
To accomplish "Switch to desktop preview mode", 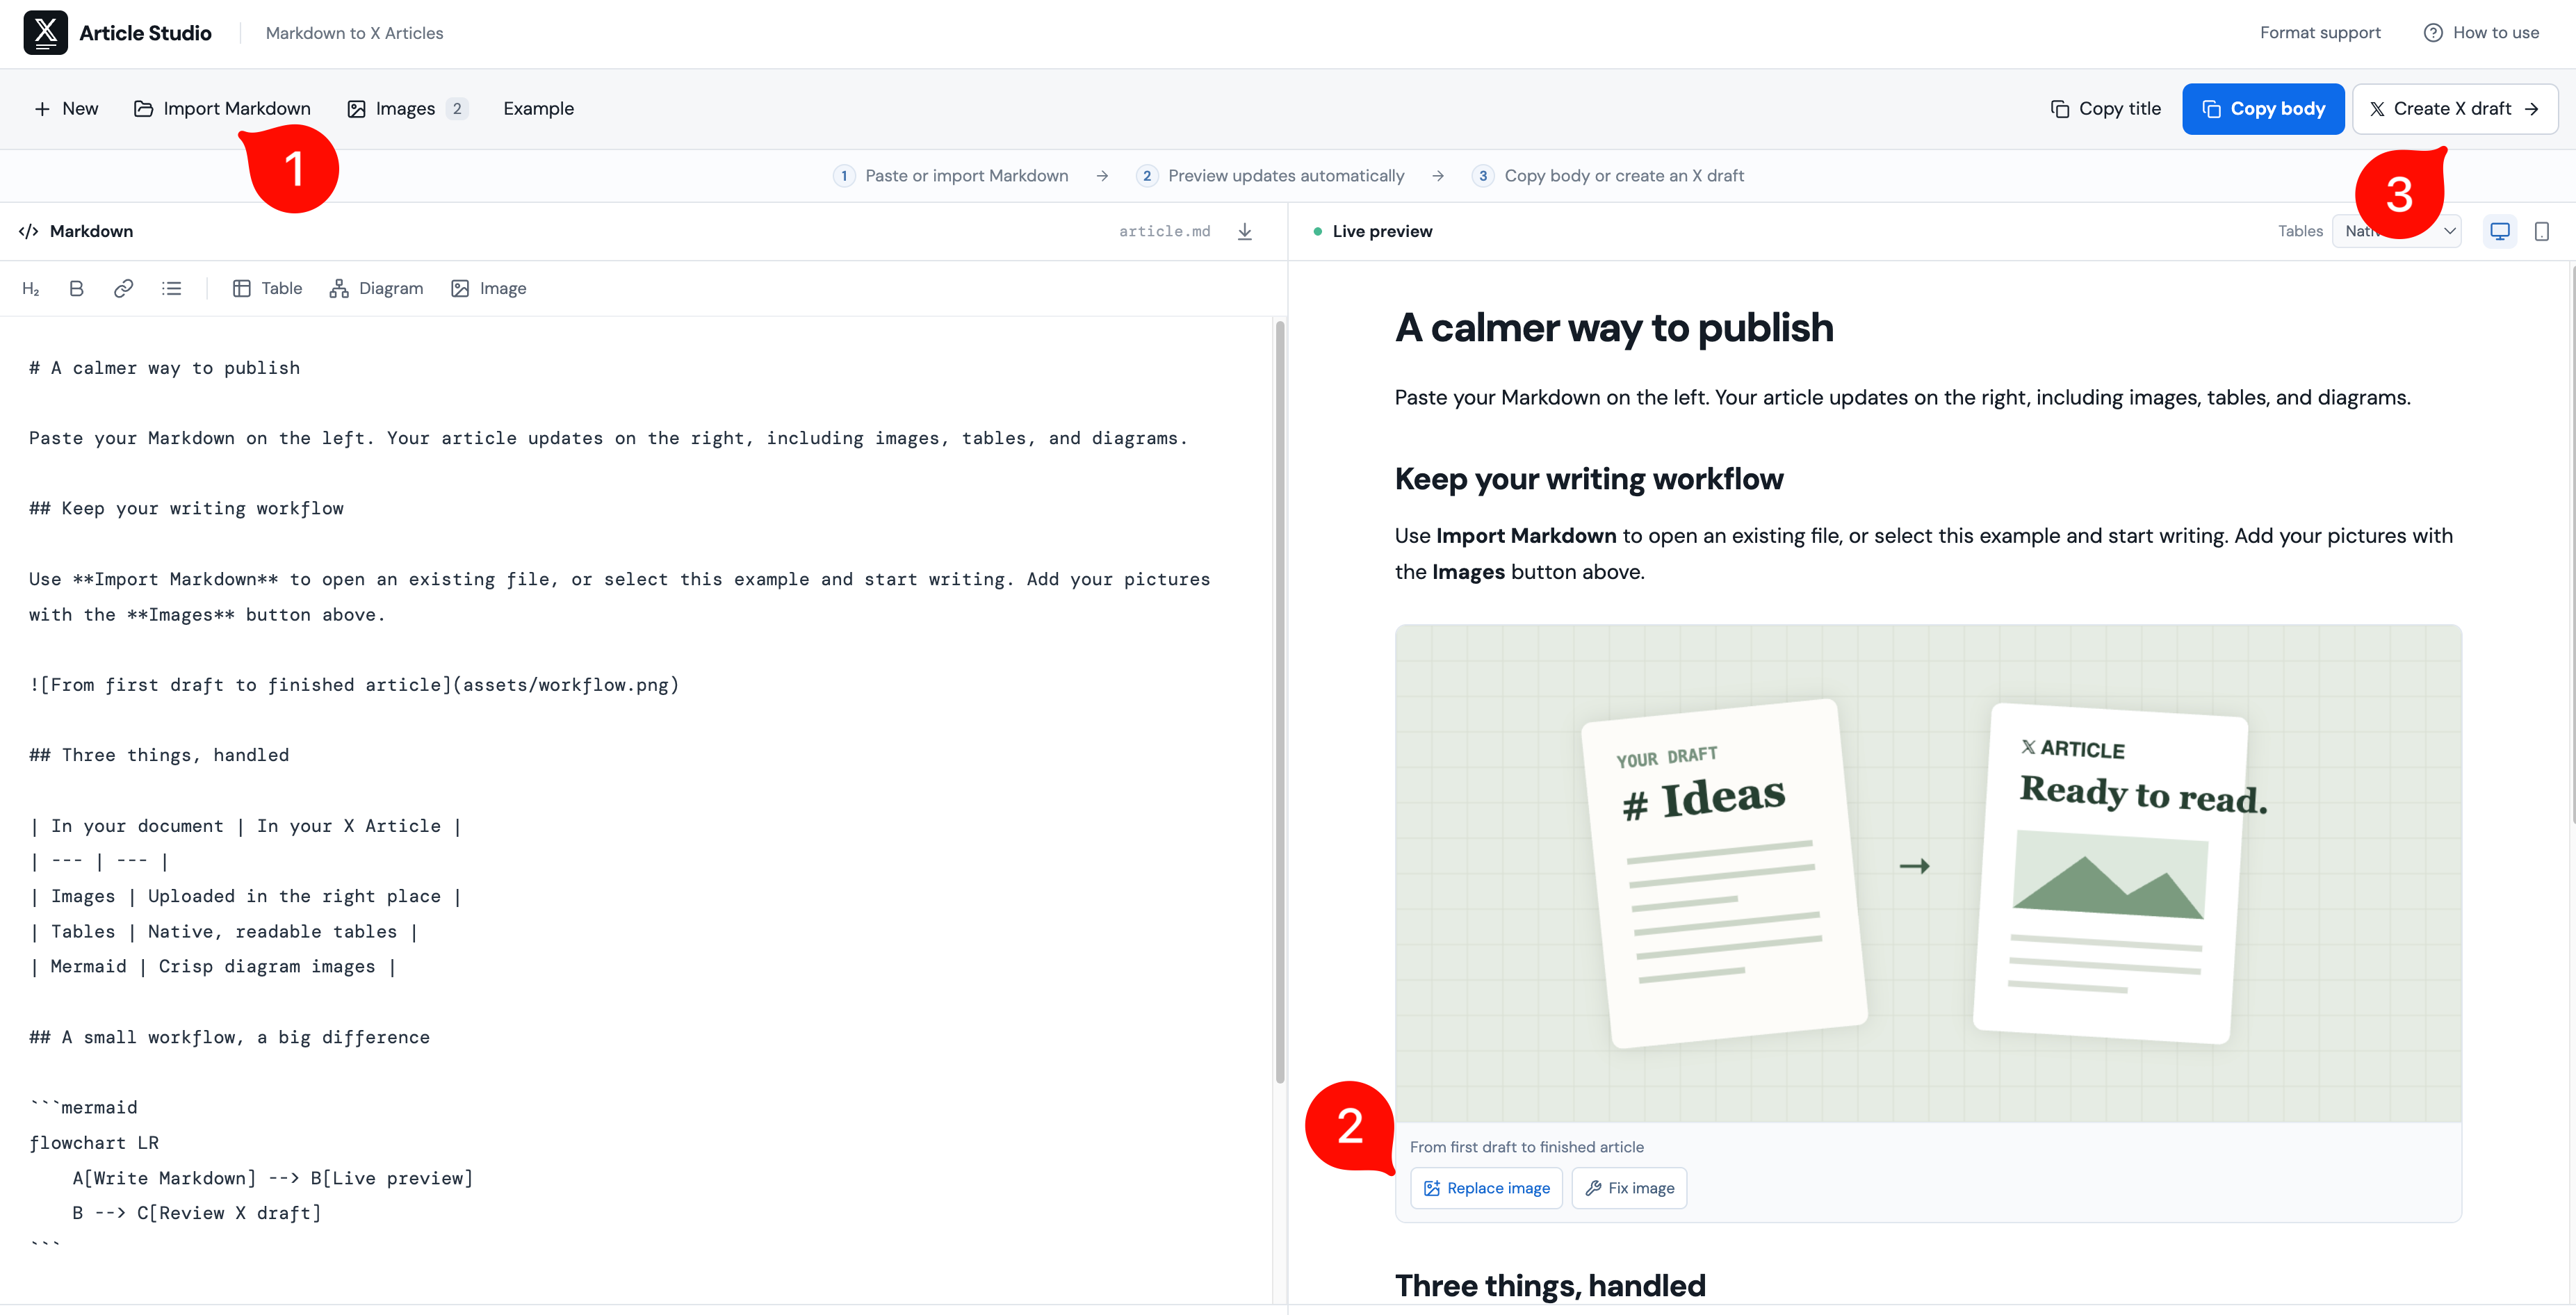I will click(2499, 231).
